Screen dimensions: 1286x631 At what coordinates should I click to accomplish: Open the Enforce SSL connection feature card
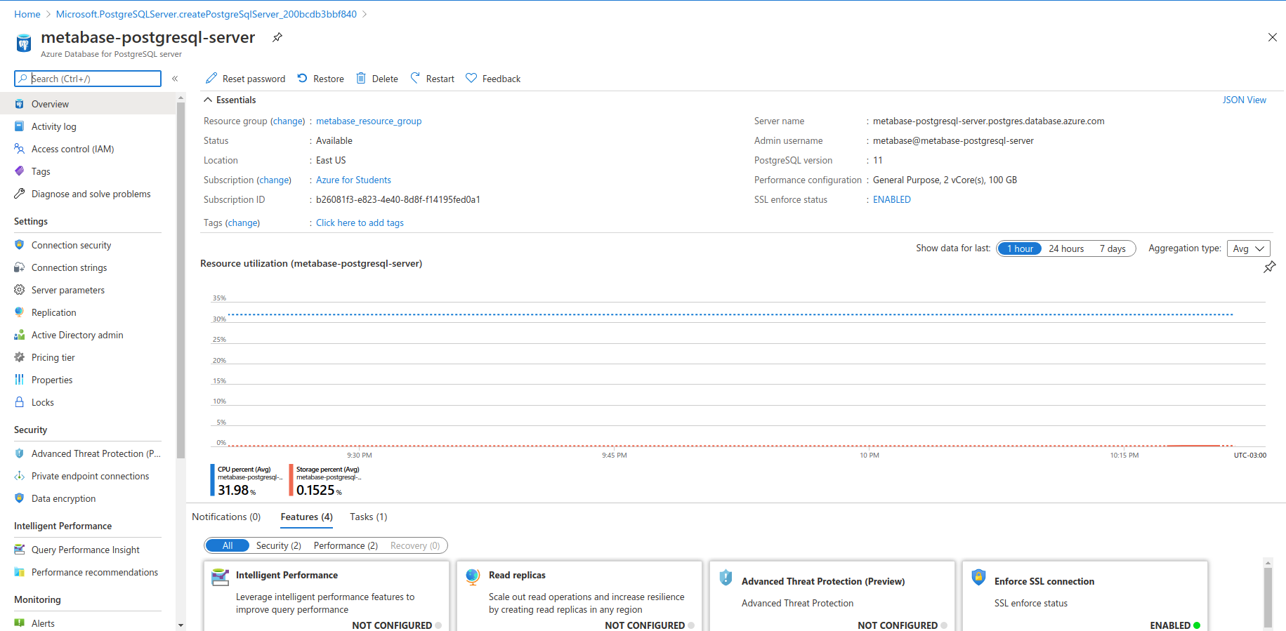coord(1085,595)
